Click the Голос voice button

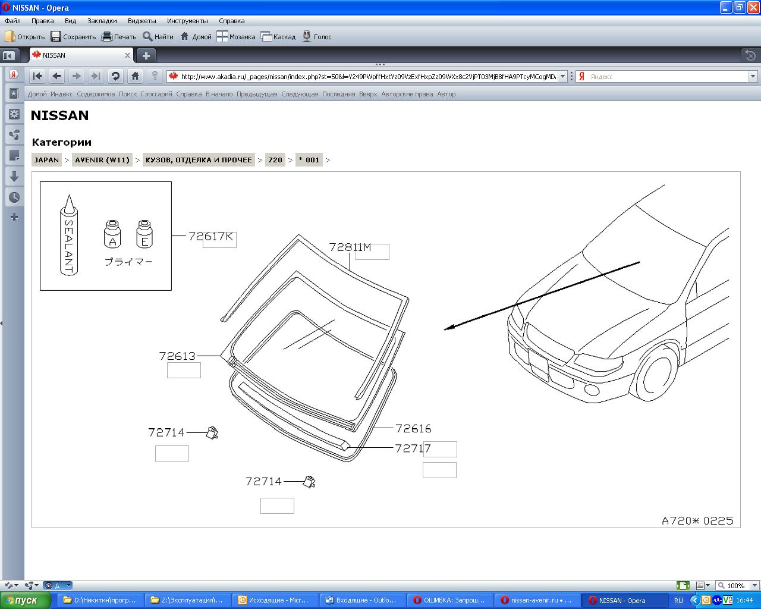(317, 37)
